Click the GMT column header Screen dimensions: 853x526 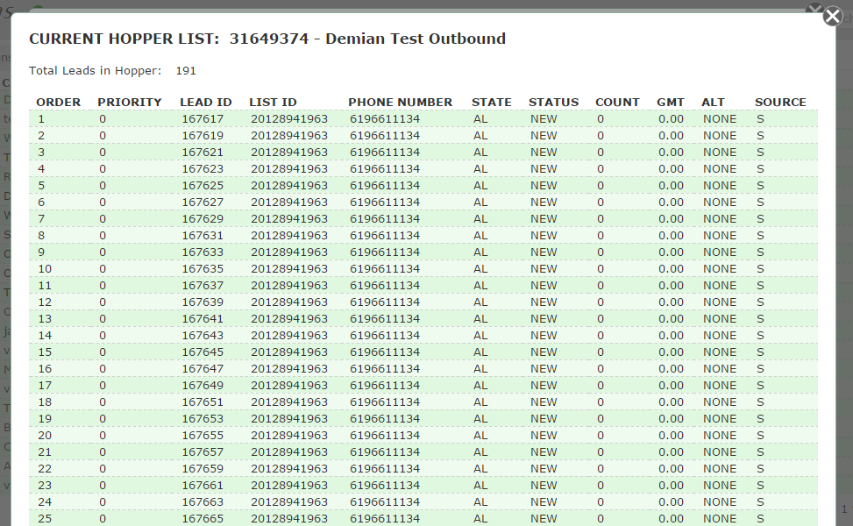click(x=670, y=103)
